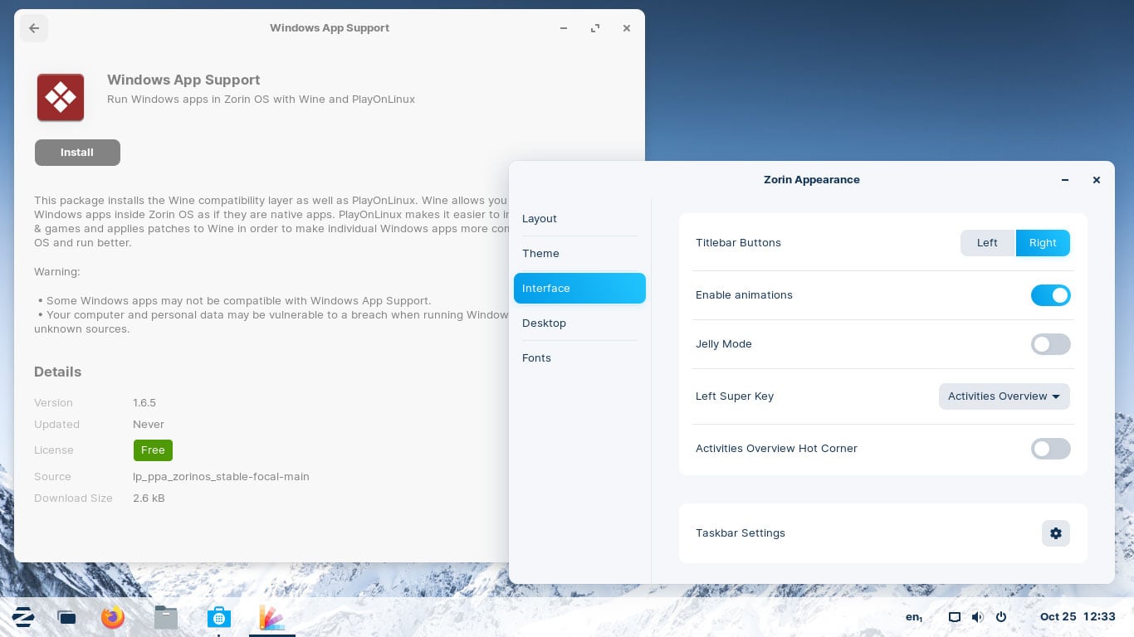Viewport: 1134px width, 637px height.
Task: Open the clock showing Oct 25 12:33
Action: pos(1078,617)
